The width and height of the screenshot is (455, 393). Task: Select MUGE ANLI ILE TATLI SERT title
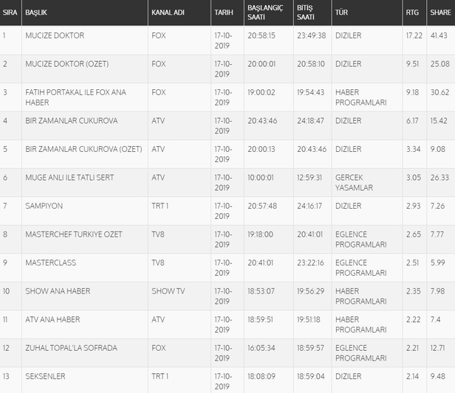69,178
